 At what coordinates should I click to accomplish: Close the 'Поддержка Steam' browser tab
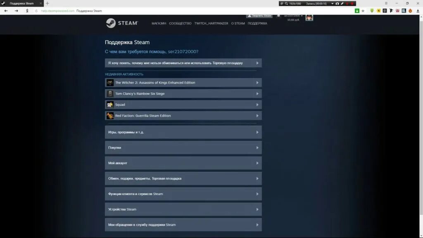[x=40, y=3]
